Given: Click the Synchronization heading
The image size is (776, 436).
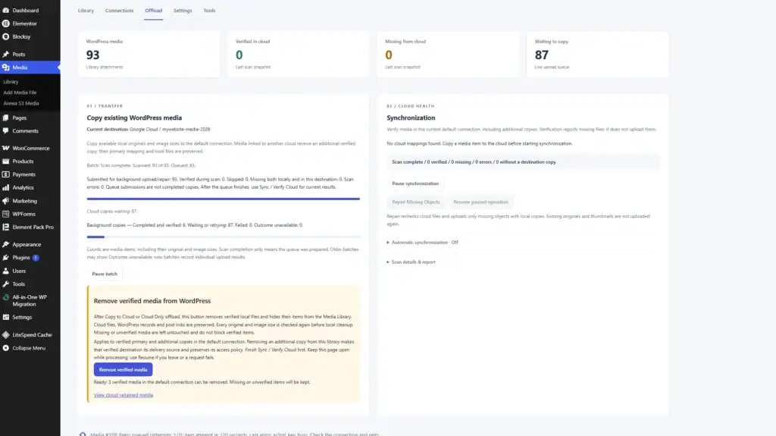Looking at the screenshot, I should tap(411, 118).
